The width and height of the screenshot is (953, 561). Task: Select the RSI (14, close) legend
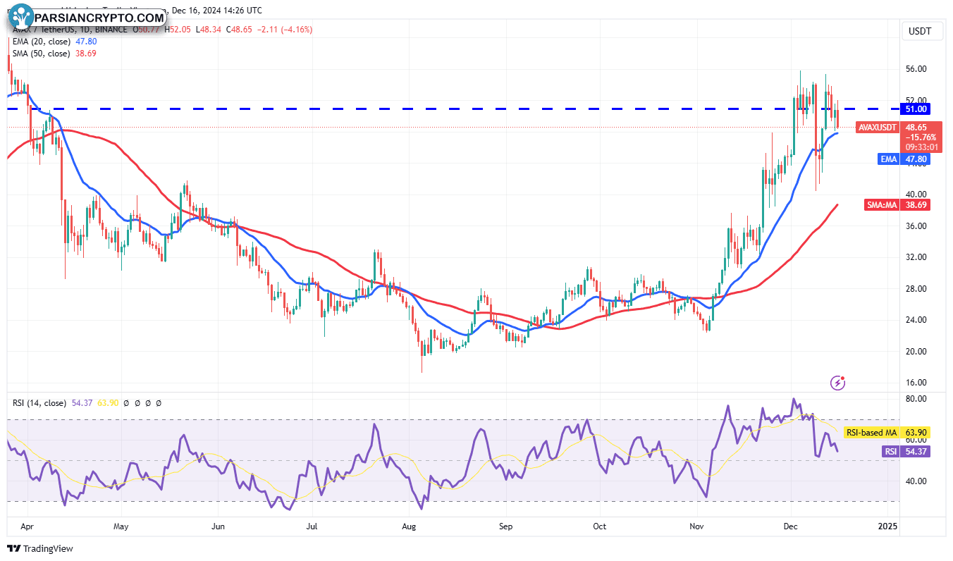pyautogui.click(x=39, y=403)
